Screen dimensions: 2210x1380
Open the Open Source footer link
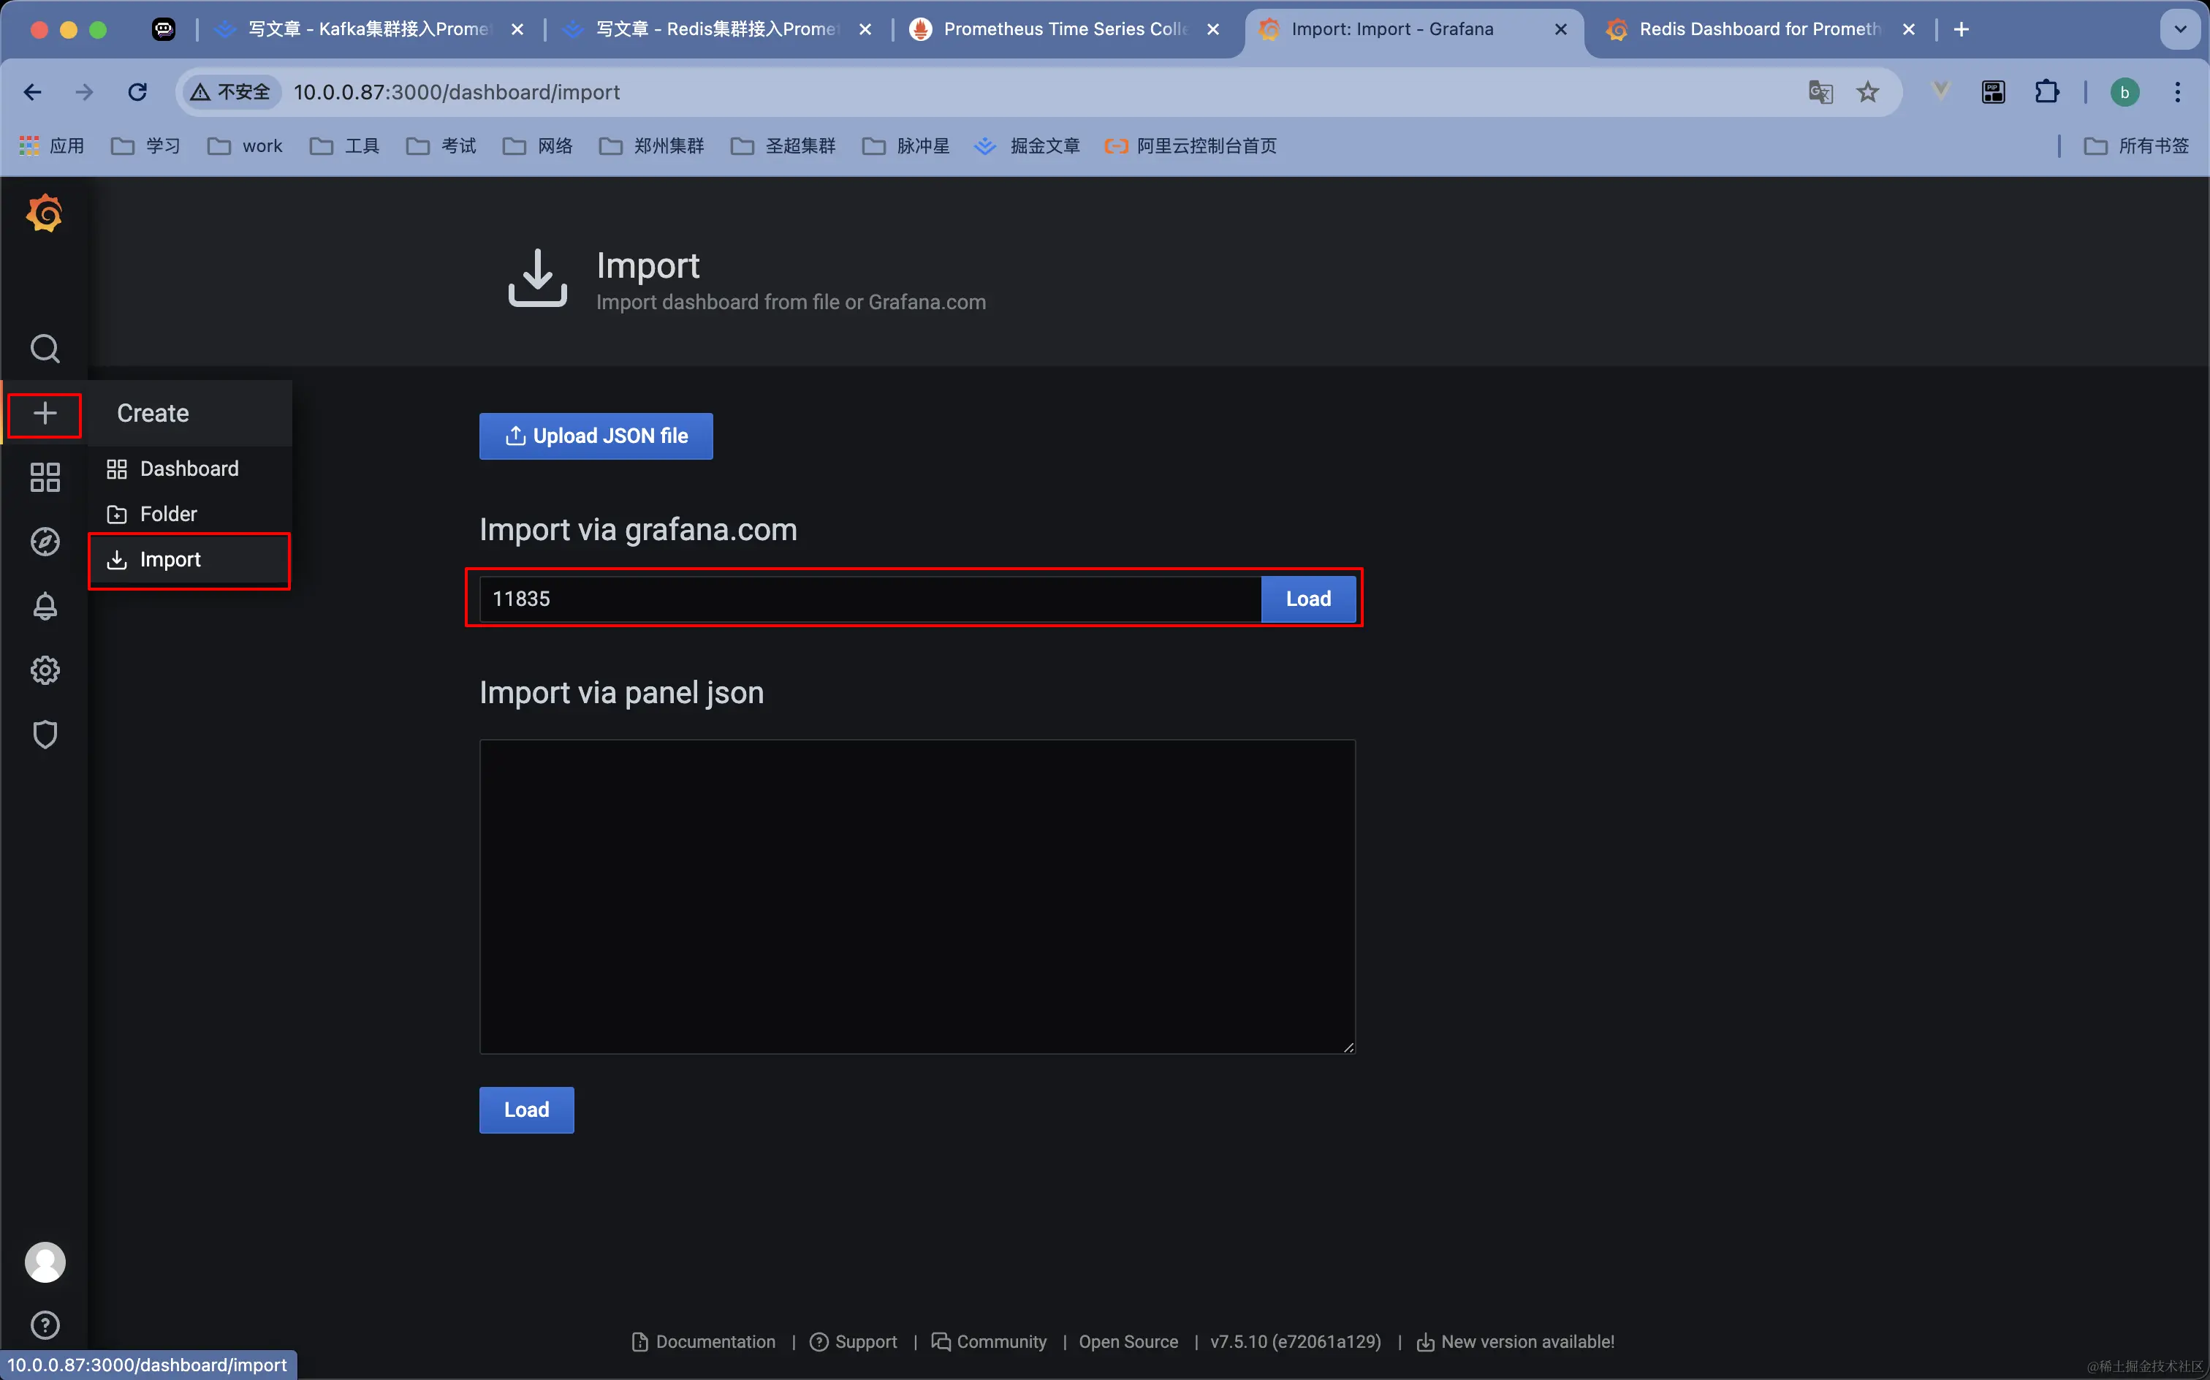(x=1128, y=1342)
